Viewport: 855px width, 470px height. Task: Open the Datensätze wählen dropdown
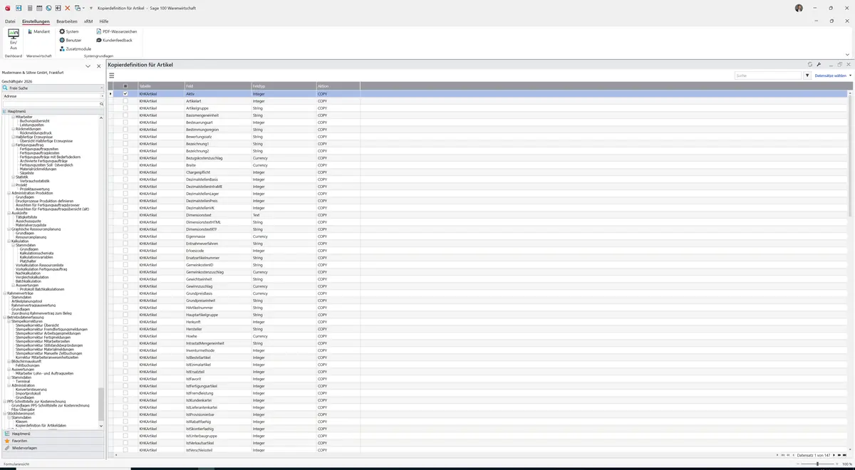coord(833,75)
